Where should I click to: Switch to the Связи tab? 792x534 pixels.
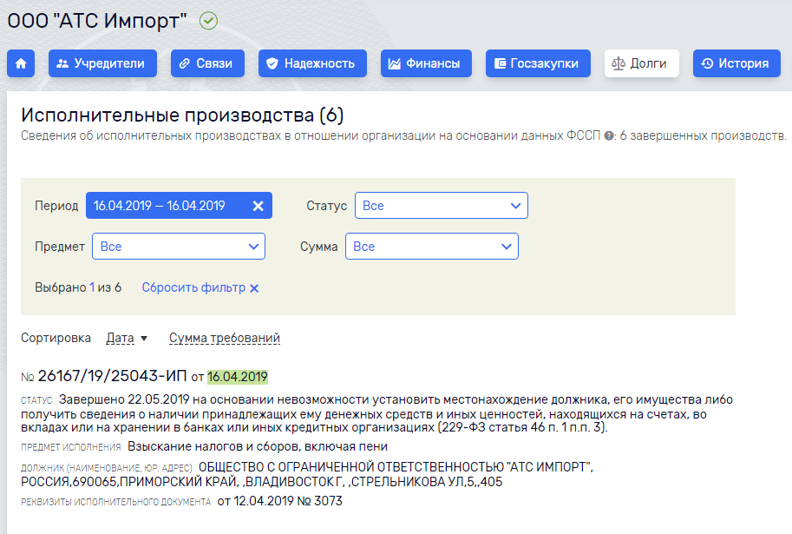pos(207,63)
